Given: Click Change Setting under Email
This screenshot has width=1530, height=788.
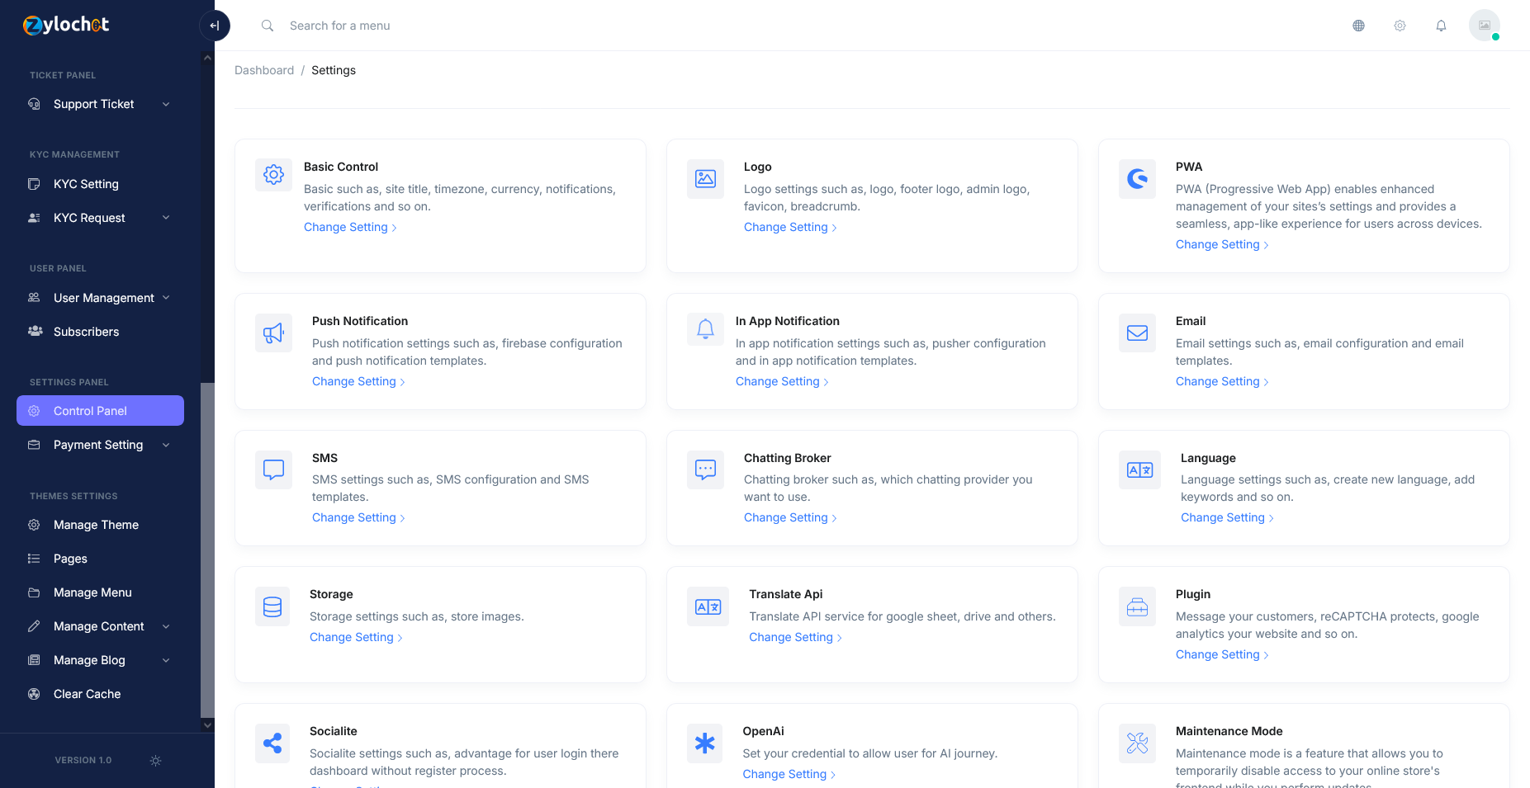Looking at the screenshot, I should click(x=1222, y=381).
